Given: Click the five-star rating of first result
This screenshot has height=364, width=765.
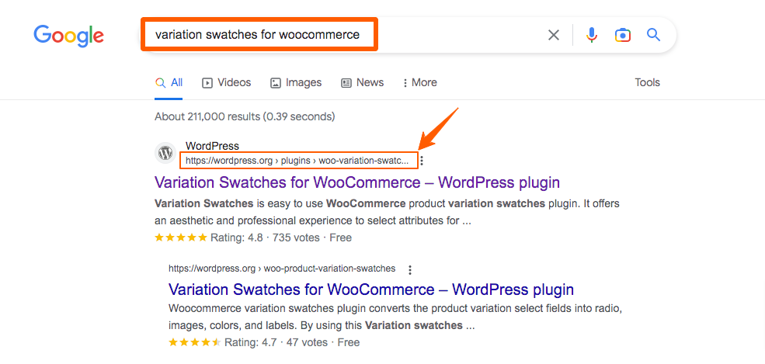Looking at the screenshot, I should coord(181,237).
